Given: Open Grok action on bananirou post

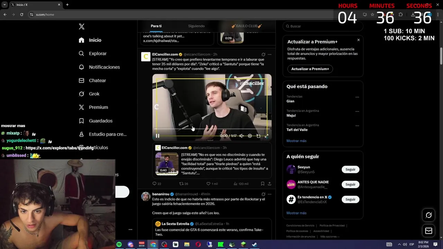Looking at the screenshot, I should tap(263, 194).
